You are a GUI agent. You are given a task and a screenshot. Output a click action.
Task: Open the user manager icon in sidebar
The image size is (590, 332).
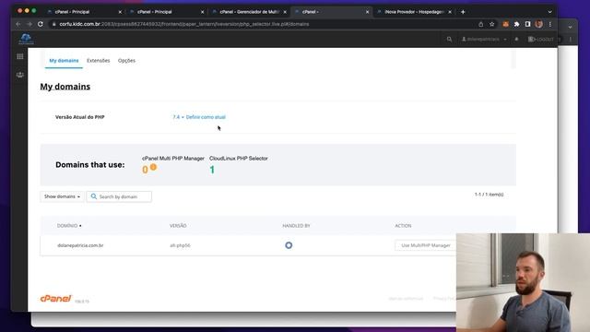click(x=20, y=75)
